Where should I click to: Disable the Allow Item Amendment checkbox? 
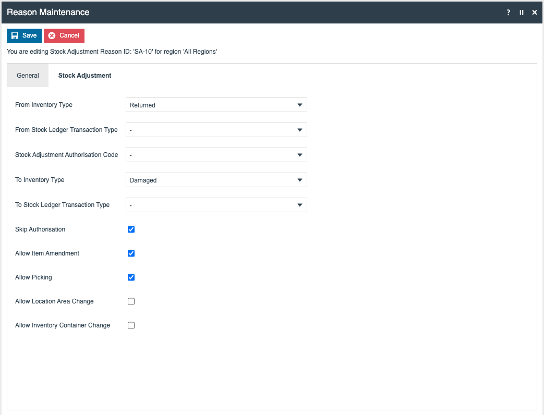click(x=131, y=253)
